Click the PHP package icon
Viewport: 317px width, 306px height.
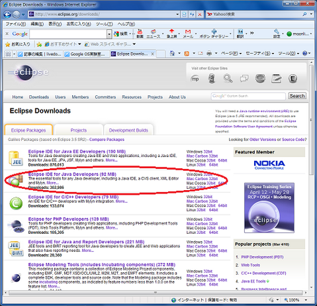click(15, 226)
